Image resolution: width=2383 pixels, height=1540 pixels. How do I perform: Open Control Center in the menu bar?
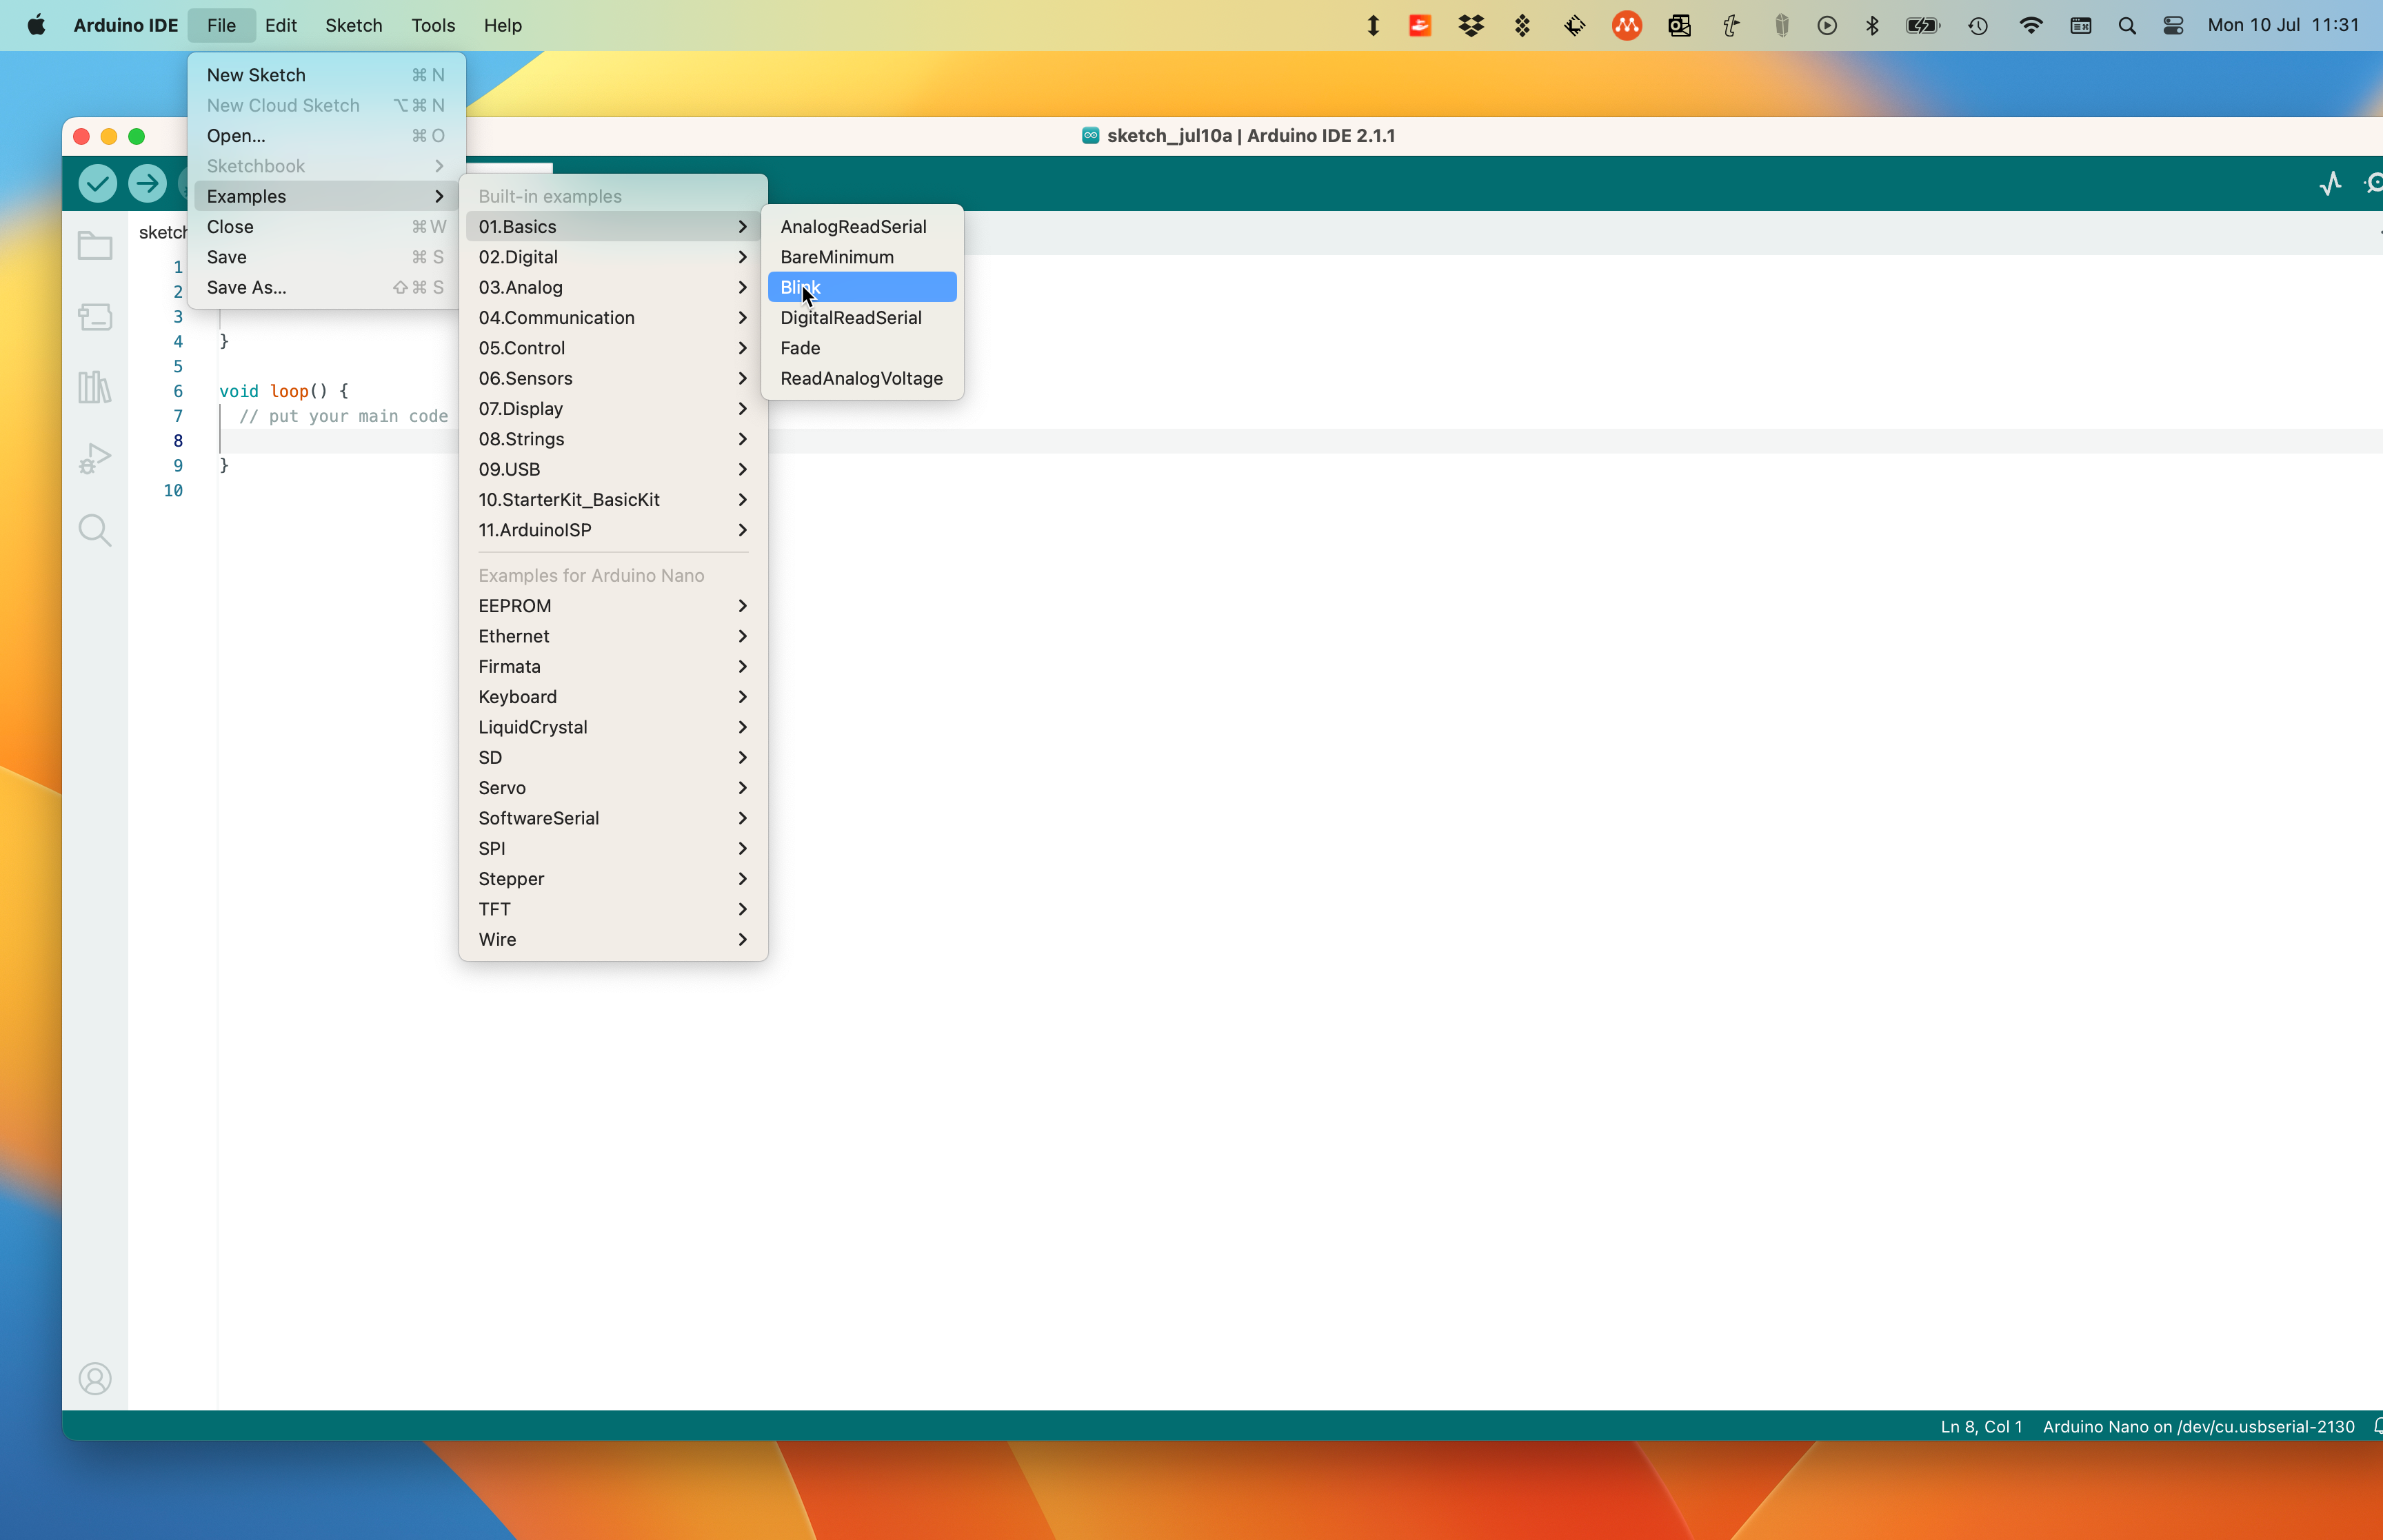tap(2173, 25)
